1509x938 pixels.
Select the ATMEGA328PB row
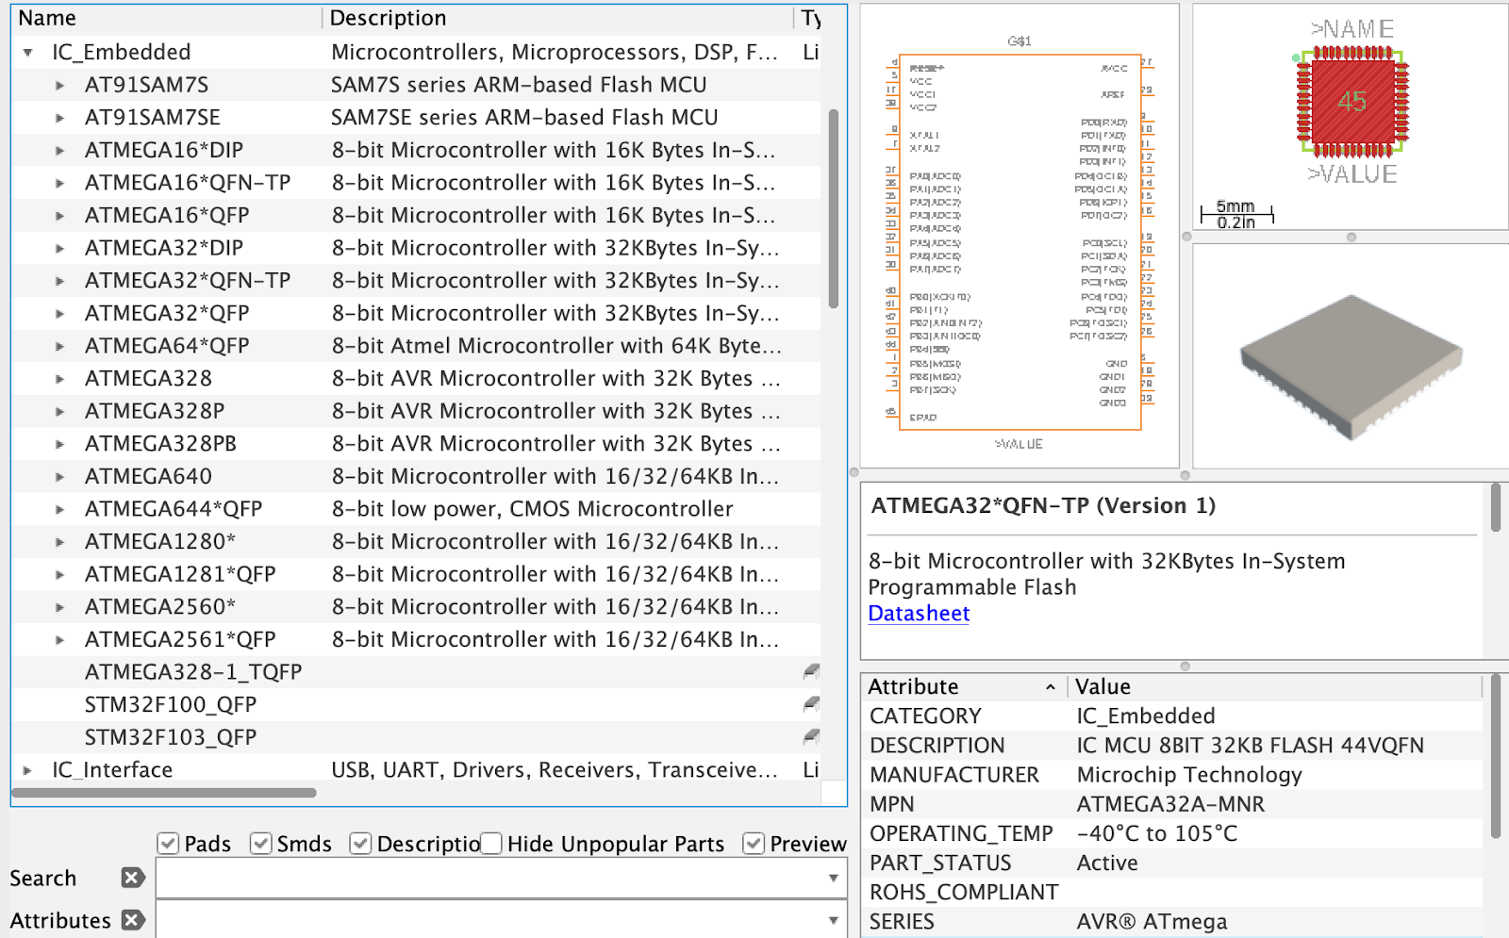point(416,444)
